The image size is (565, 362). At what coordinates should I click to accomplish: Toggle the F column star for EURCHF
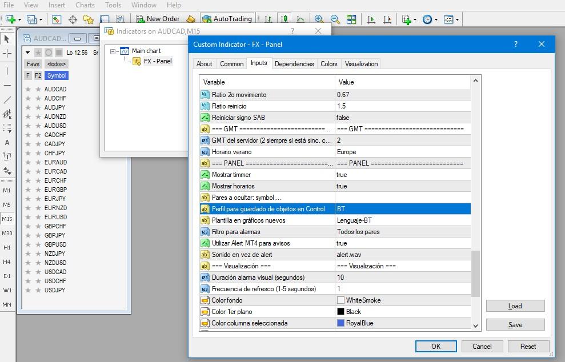[28, 180]
